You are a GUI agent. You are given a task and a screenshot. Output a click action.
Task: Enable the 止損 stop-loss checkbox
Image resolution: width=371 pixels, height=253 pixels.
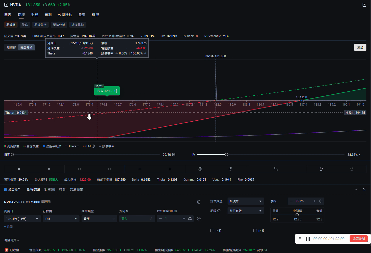(255, 231)
